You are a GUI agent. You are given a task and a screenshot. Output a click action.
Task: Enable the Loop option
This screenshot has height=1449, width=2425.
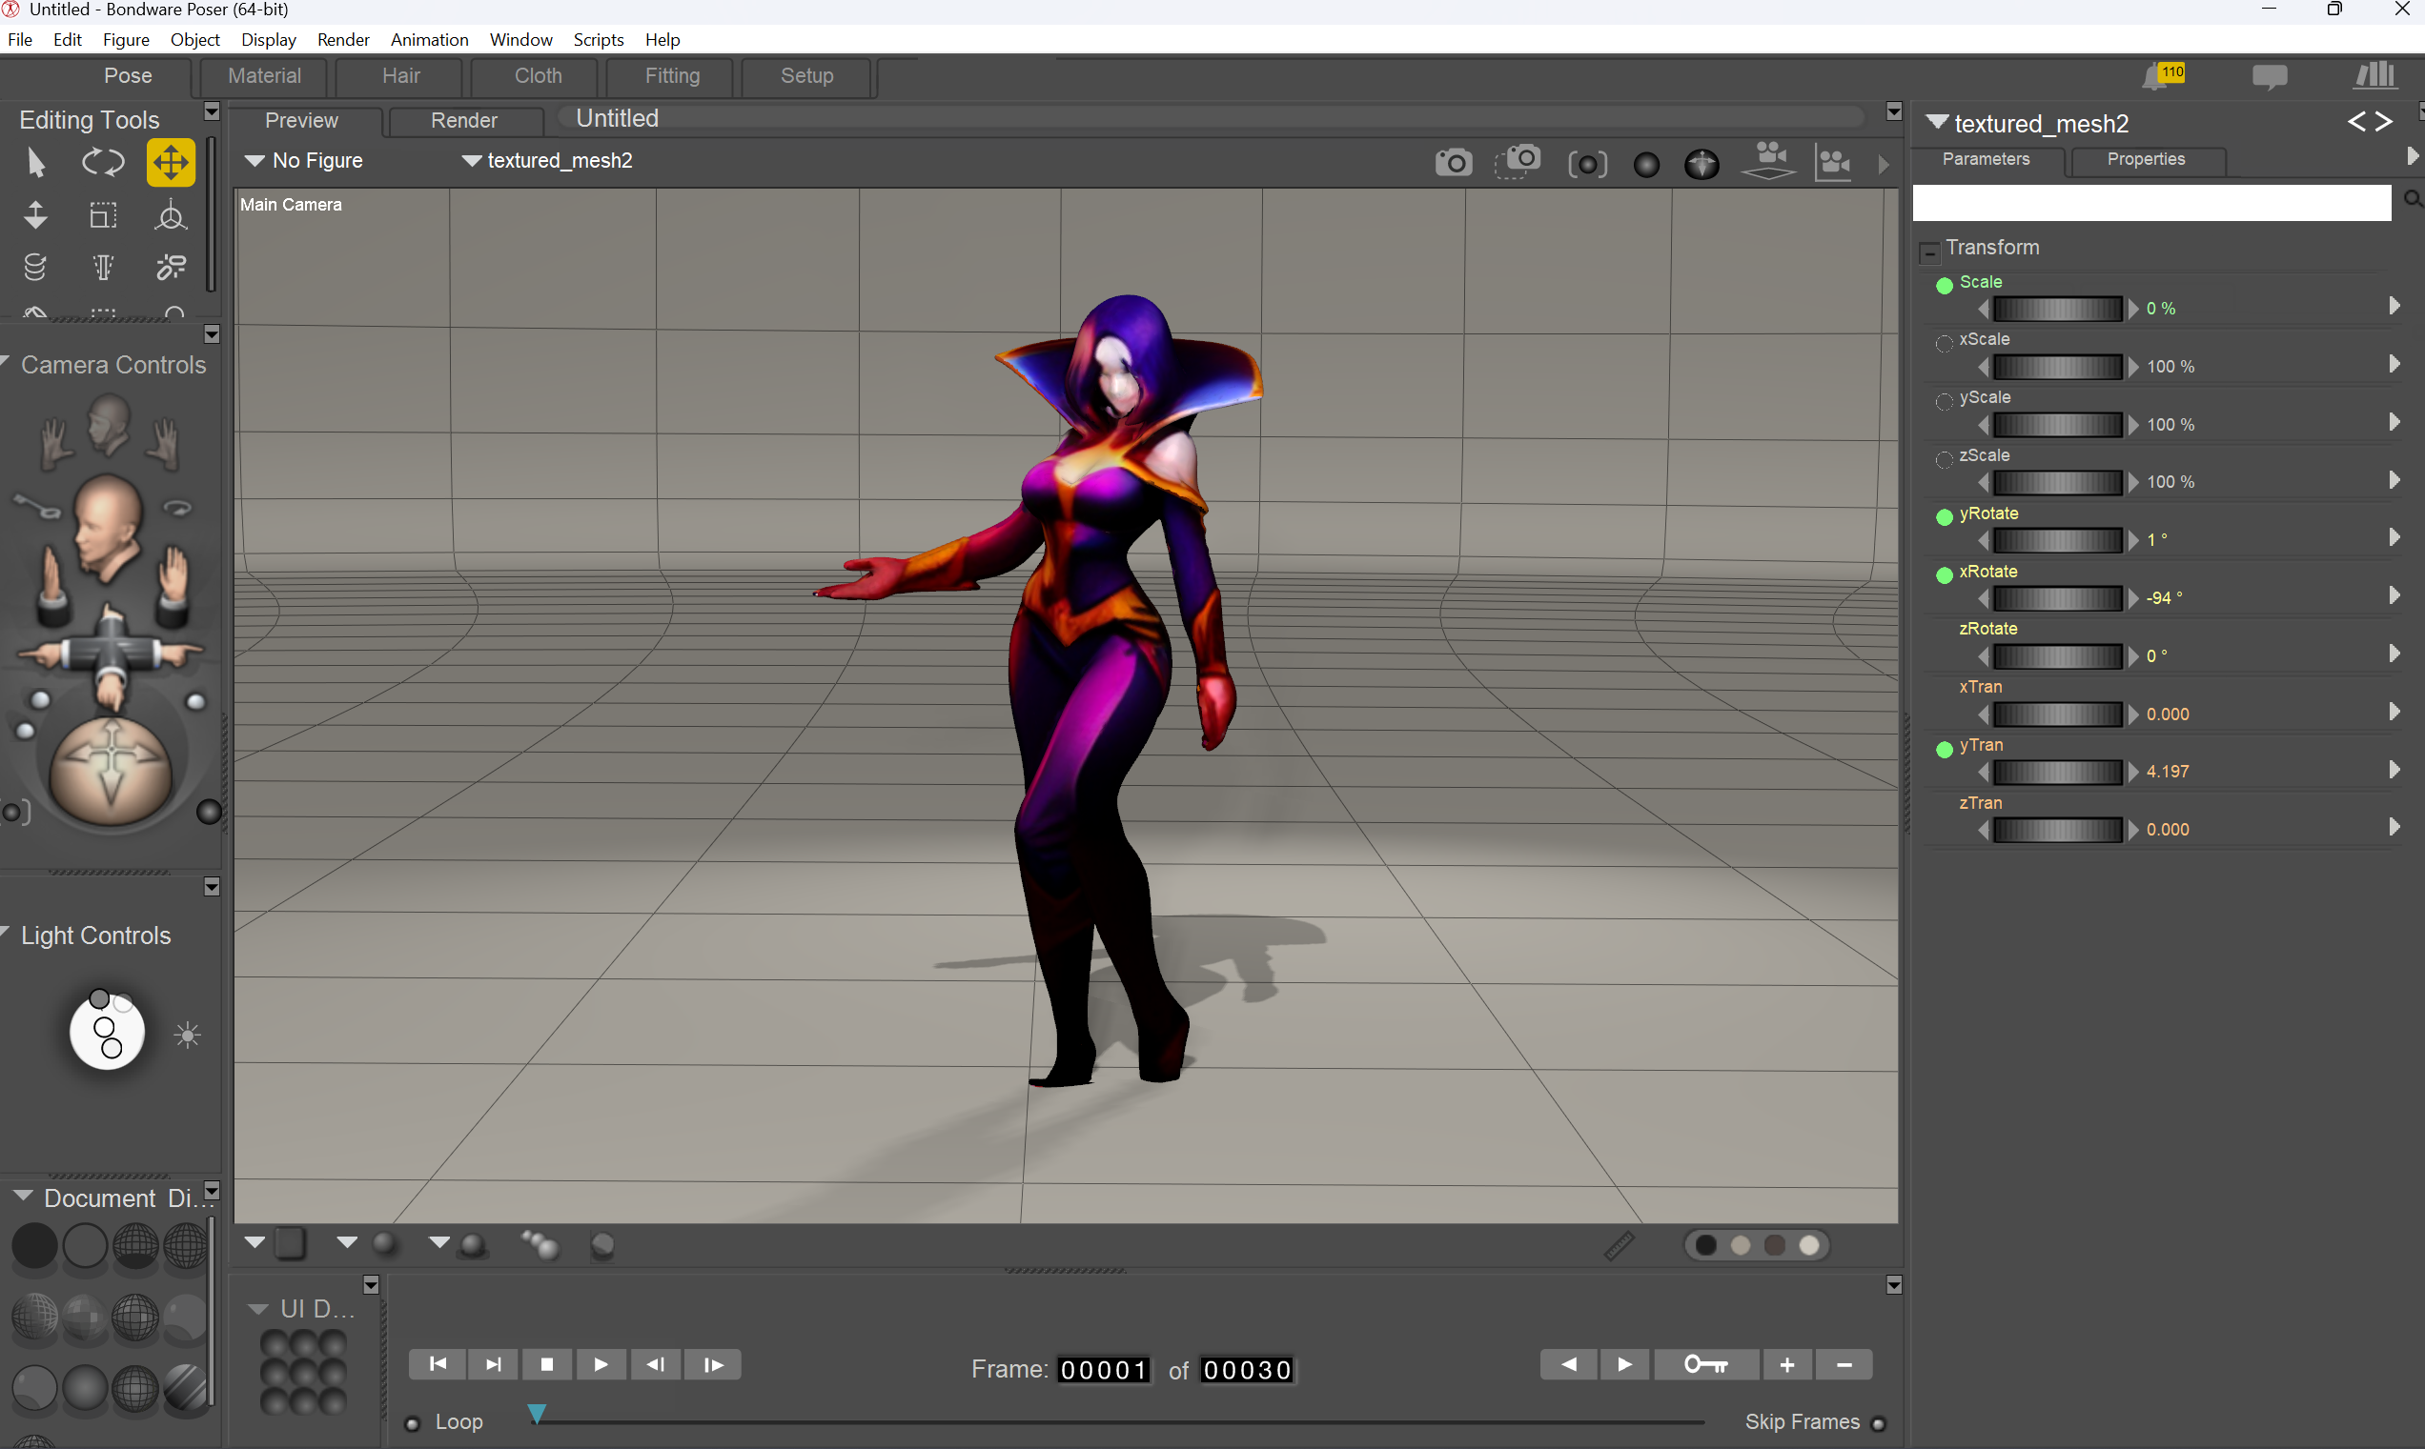[x=412, y=1423]
